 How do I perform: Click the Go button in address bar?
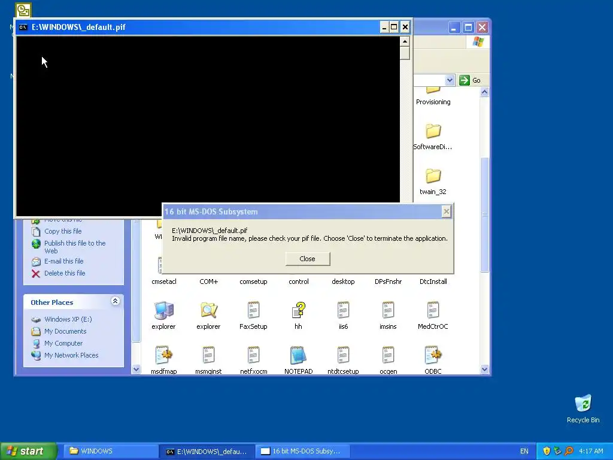pyautogui.click(x=471, y=80)
